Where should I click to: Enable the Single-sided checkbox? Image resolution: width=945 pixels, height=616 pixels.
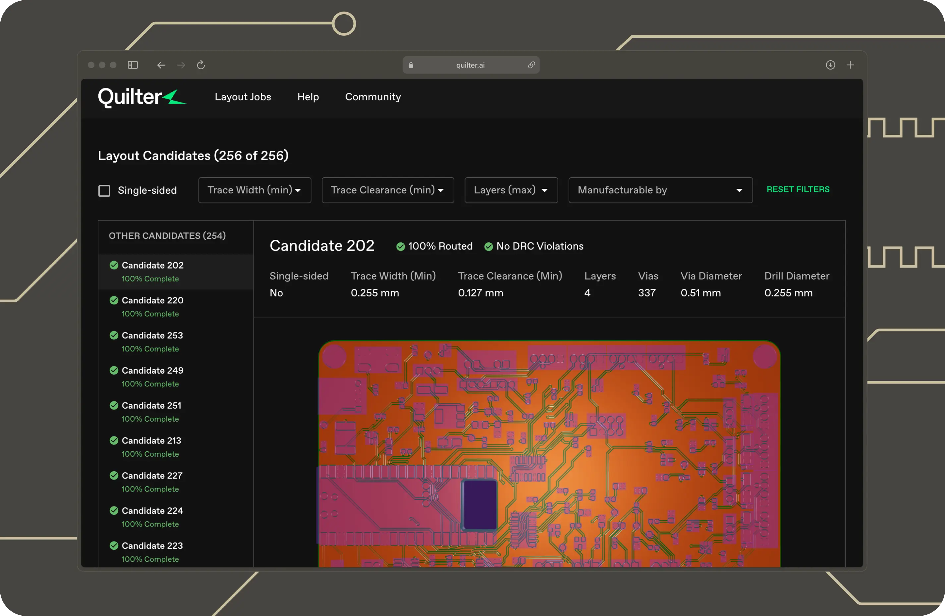tap(104, 190)
